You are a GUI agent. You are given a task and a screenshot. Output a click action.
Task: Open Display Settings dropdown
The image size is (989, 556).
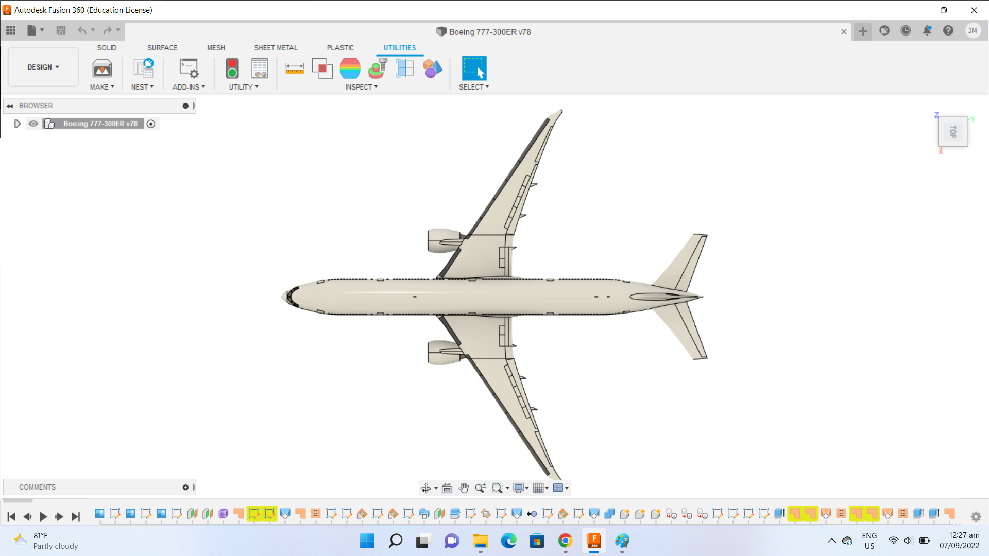[x=521, y=488]
